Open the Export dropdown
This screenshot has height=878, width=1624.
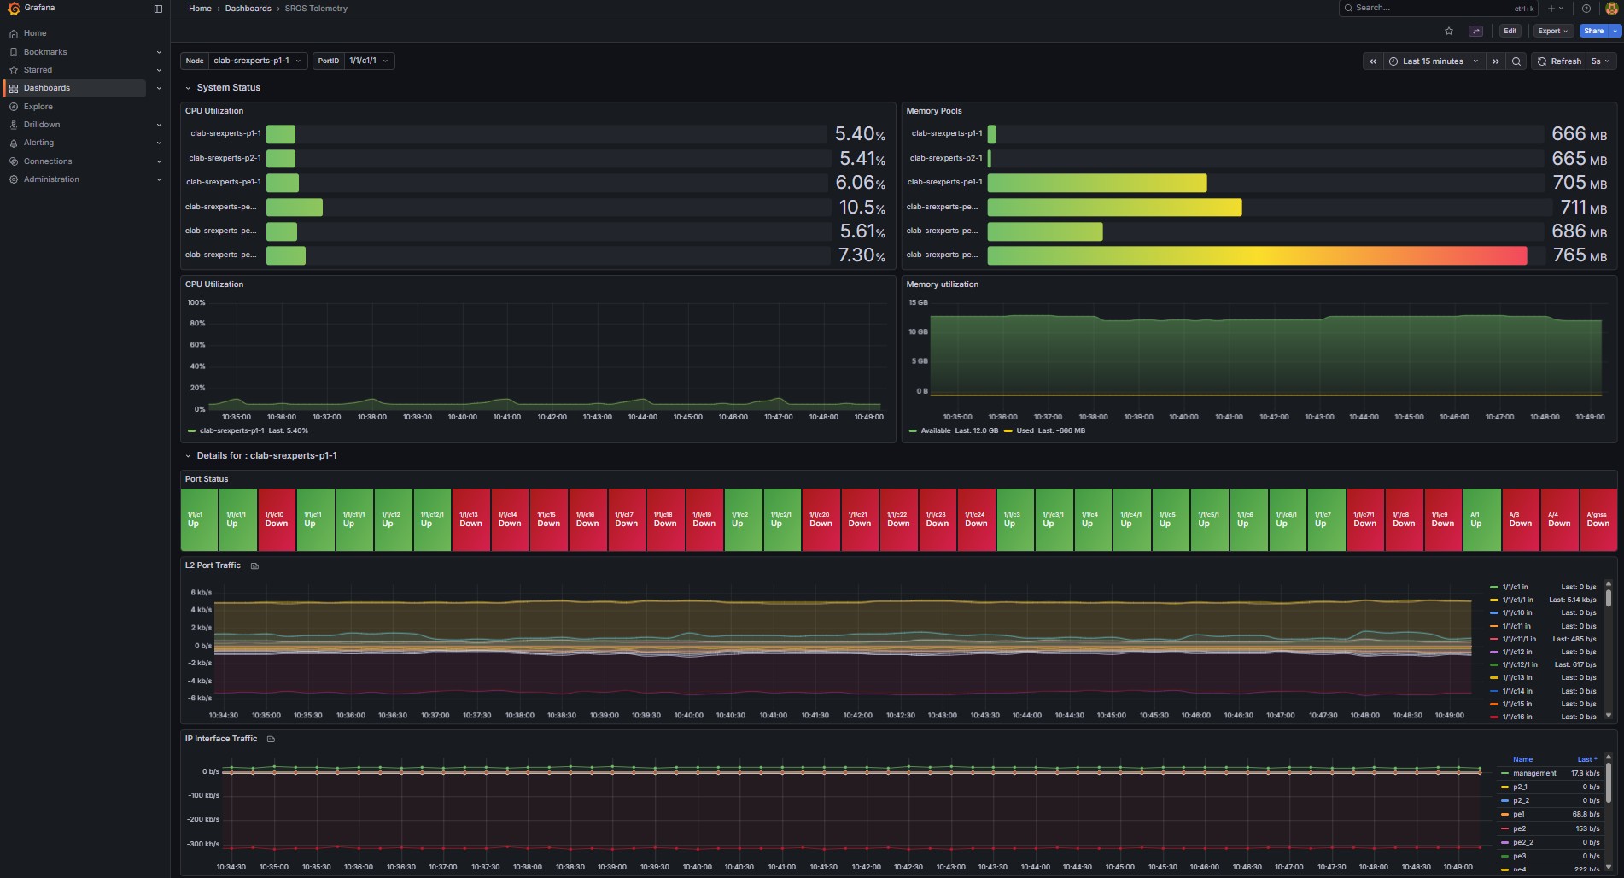click(x=1552, y=31)
